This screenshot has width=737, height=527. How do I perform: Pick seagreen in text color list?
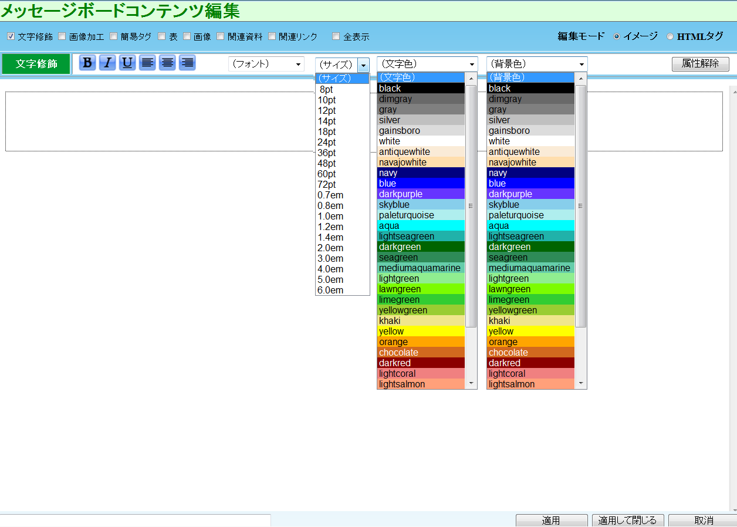coord(421,258)
